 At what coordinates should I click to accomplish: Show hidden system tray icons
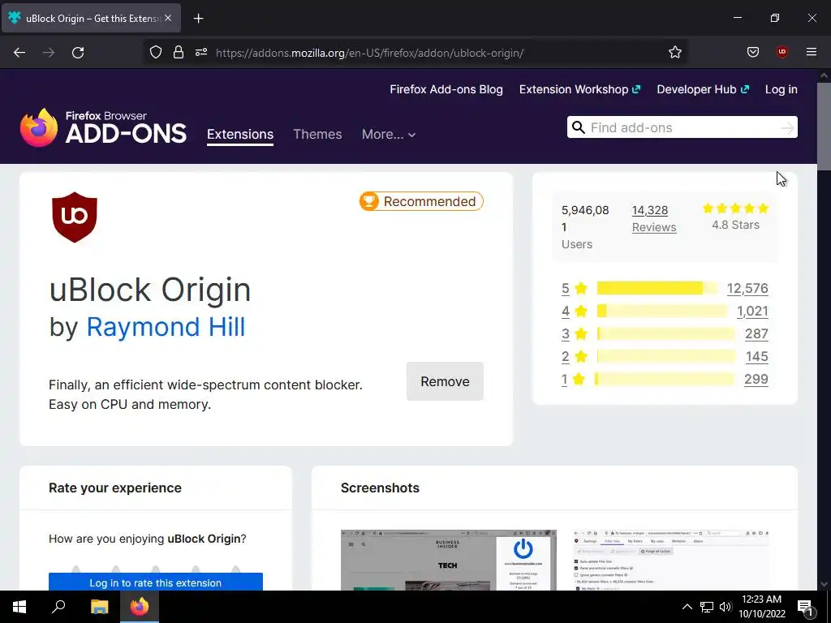click(687, 607)
